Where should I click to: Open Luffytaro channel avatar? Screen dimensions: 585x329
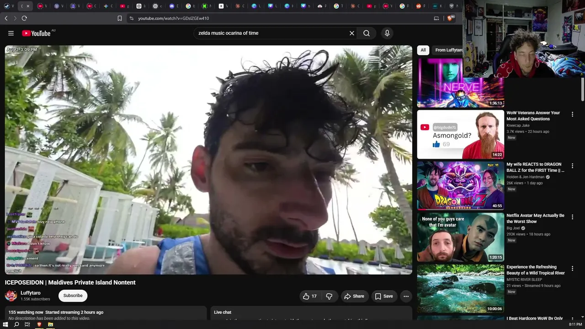click(x=11, y=296)
